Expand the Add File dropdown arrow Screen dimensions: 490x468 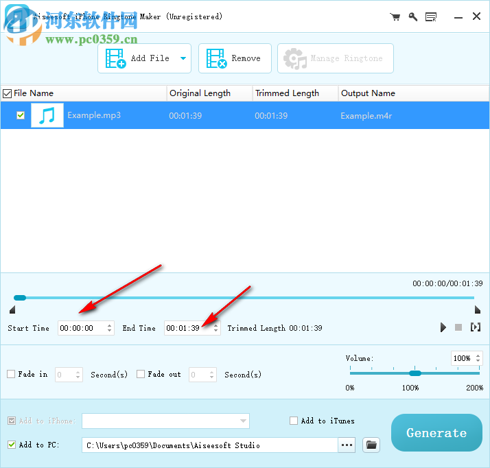pyautogui.click(x=183, y=58)
